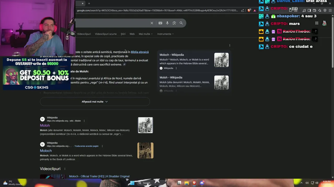The height and width of the screenshot is (187, 334).
Task: Open the Google apps grid
Action: click(x=317, y=23)
